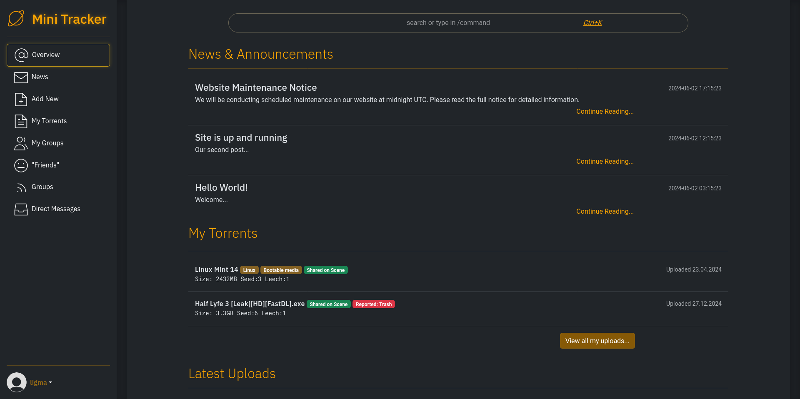Expand the ligma user dropdown
Viewport: 800px width, 399px height.
pos(41,382)
